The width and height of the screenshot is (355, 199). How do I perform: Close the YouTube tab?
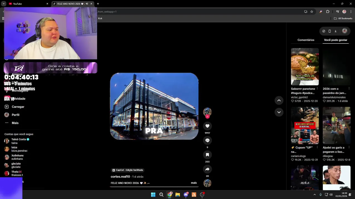47,4
